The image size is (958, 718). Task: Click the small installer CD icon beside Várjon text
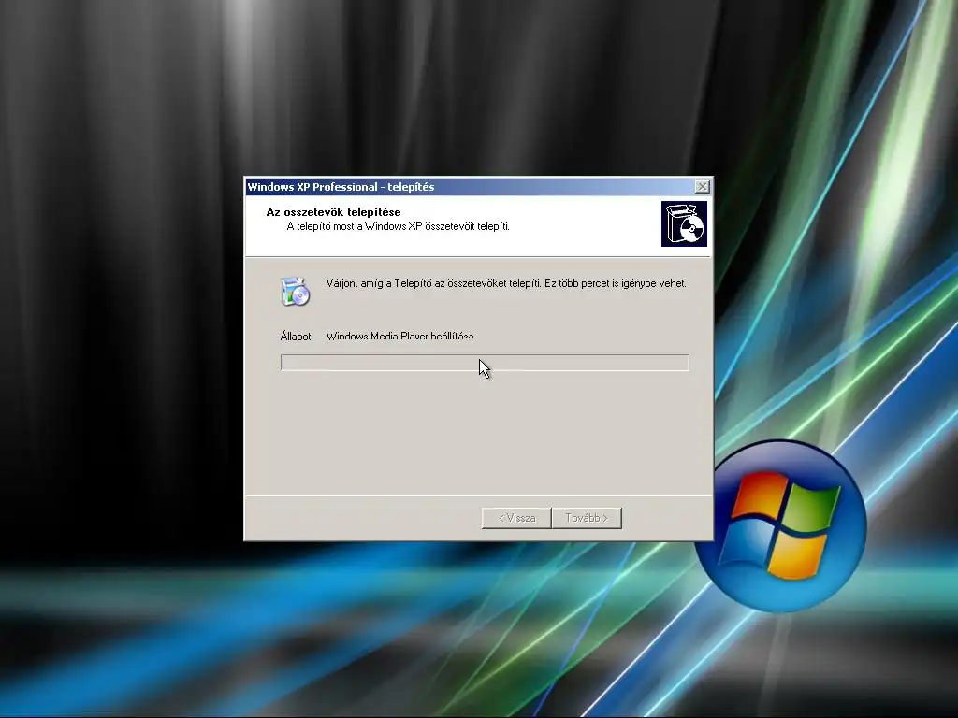296,292
